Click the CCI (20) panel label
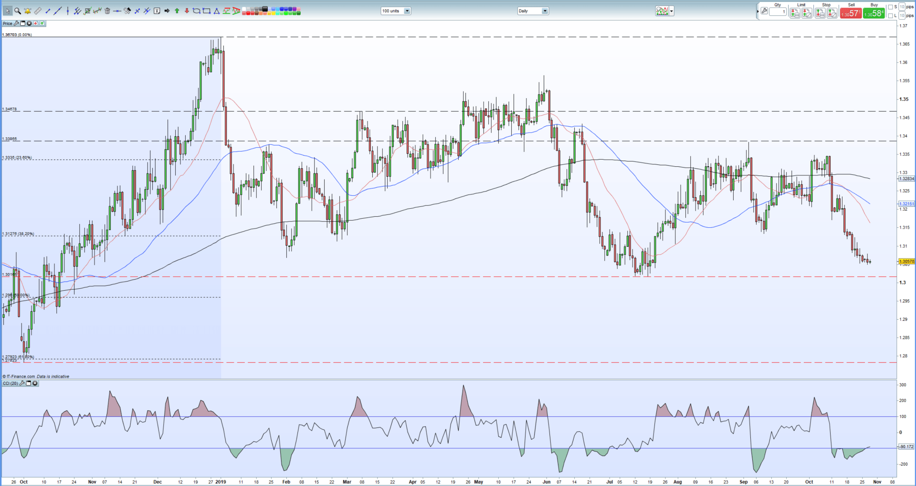This screenshot has width=916, height=486. (x=11, y=383)
